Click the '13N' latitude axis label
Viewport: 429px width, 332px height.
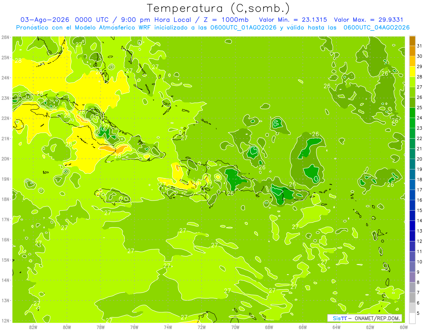5,300
